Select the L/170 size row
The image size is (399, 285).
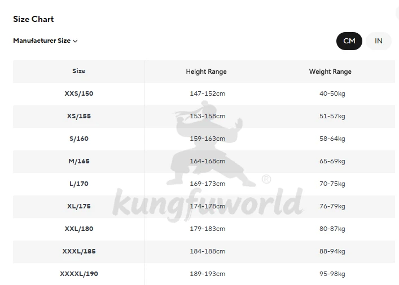point(204,184)
